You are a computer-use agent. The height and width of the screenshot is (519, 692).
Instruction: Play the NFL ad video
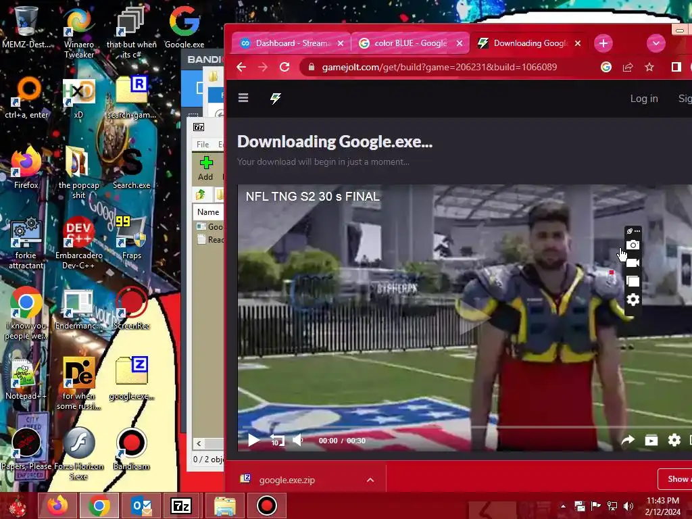click(253, 440)
